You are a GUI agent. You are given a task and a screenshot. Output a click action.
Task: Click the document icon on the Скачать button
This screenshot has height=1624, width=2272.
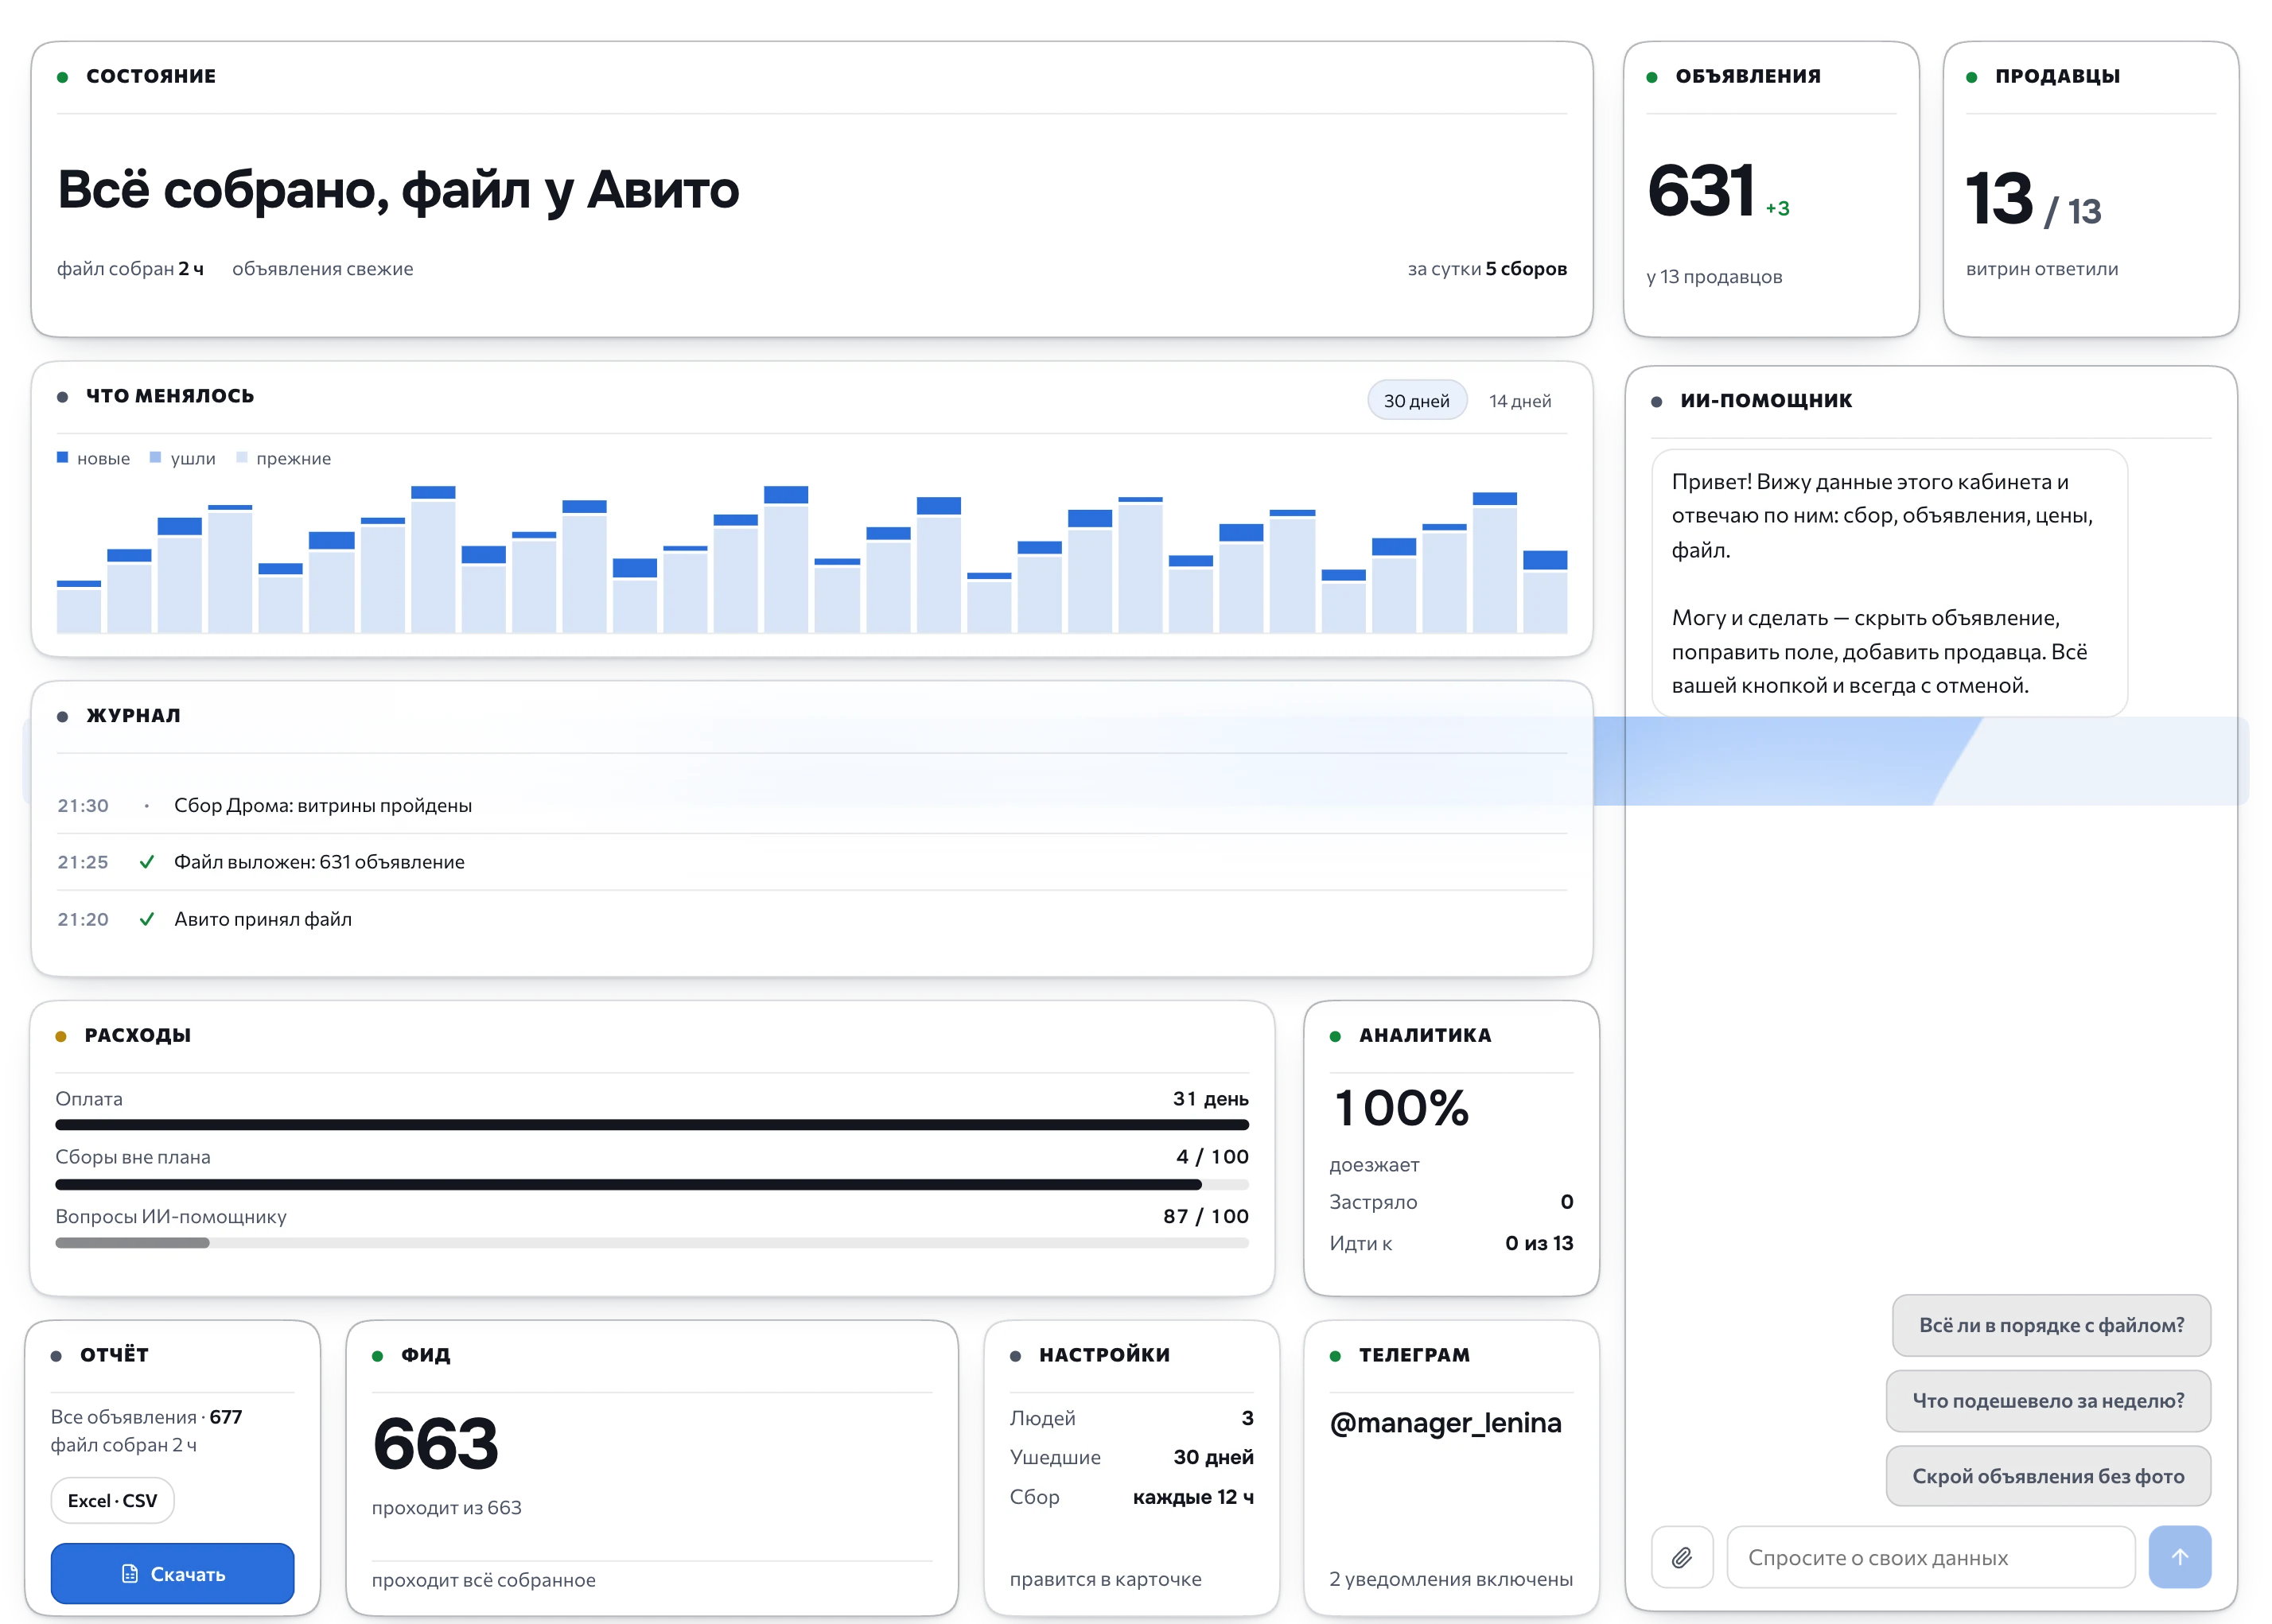(129, 1573)
